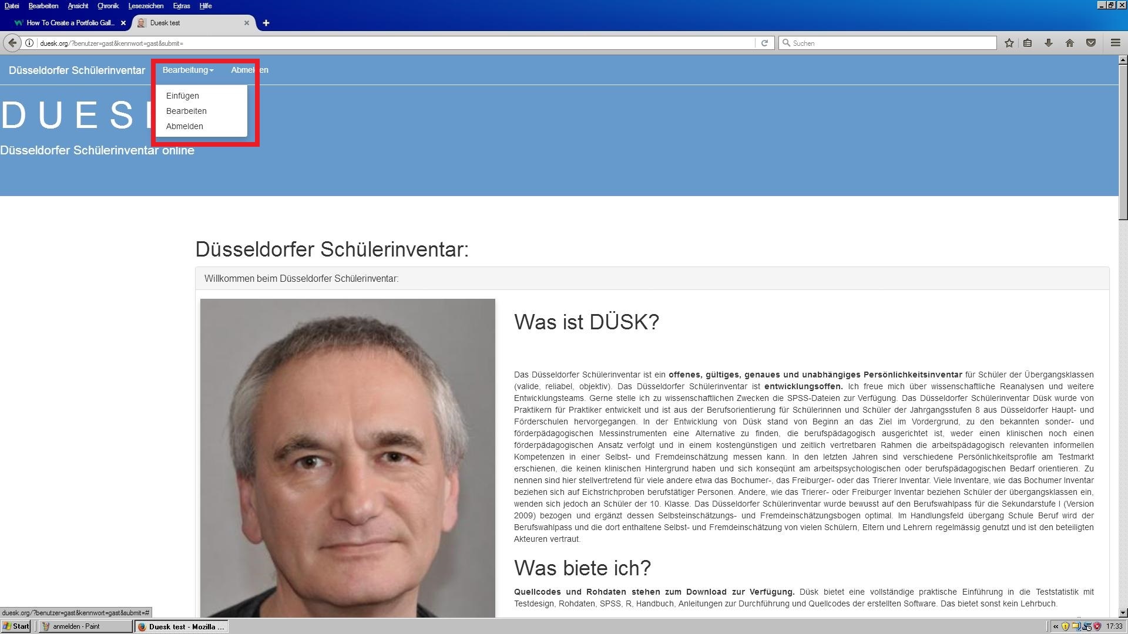
Task: Click Abmelden in the dropdown menu
Action: coord(184,126)
